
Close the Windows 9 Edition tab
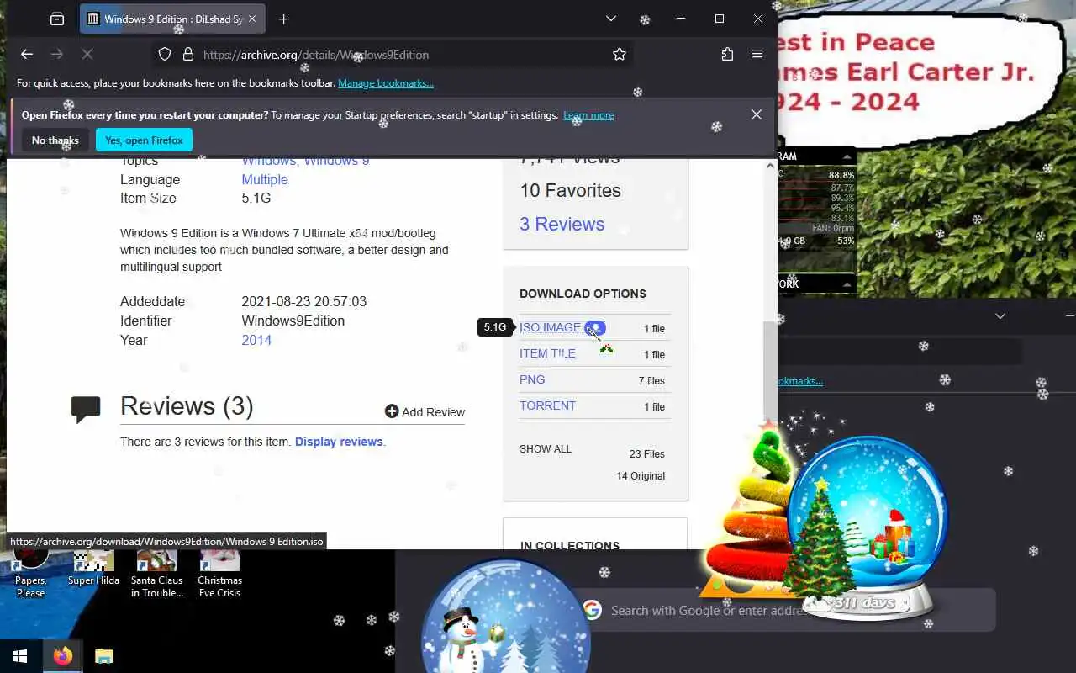(x=252, y=19)
